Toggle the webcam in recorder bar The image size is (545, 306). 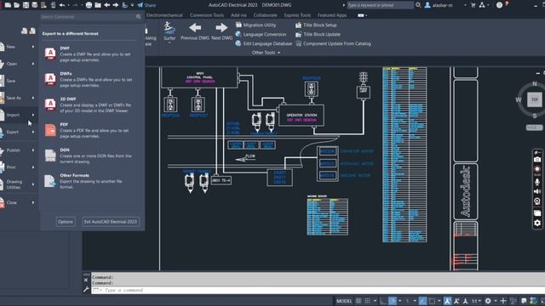[537, 201]
